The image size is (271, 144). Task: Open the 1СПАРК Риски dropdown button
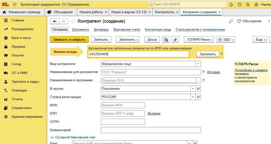point(199,39)
